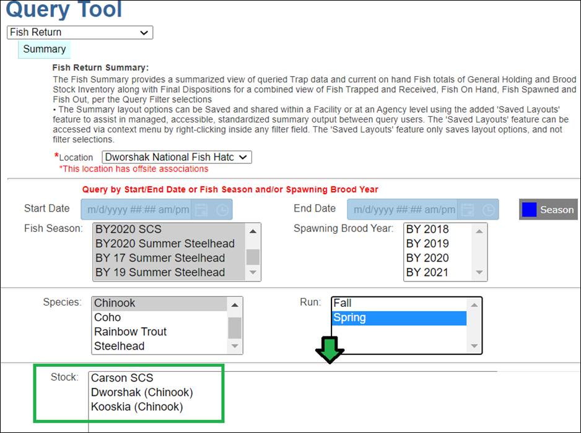Switch to the Summary tab

coord(44,49)
